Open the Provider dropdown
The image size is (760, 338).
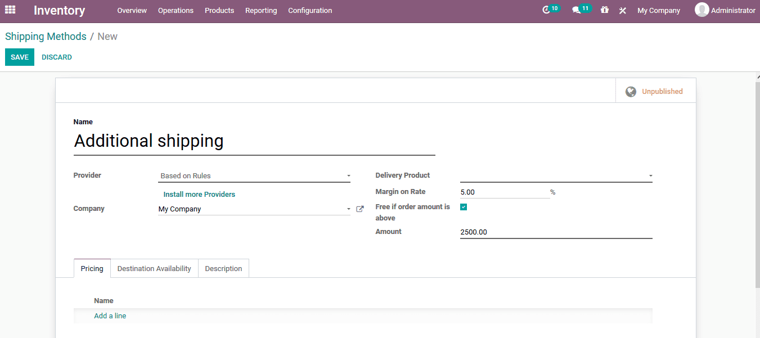click(348, 175)
